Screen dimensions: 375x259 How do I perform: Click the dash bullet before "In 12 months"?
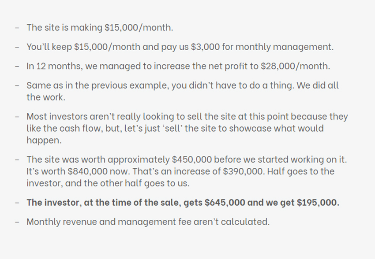tap(17, 67)
